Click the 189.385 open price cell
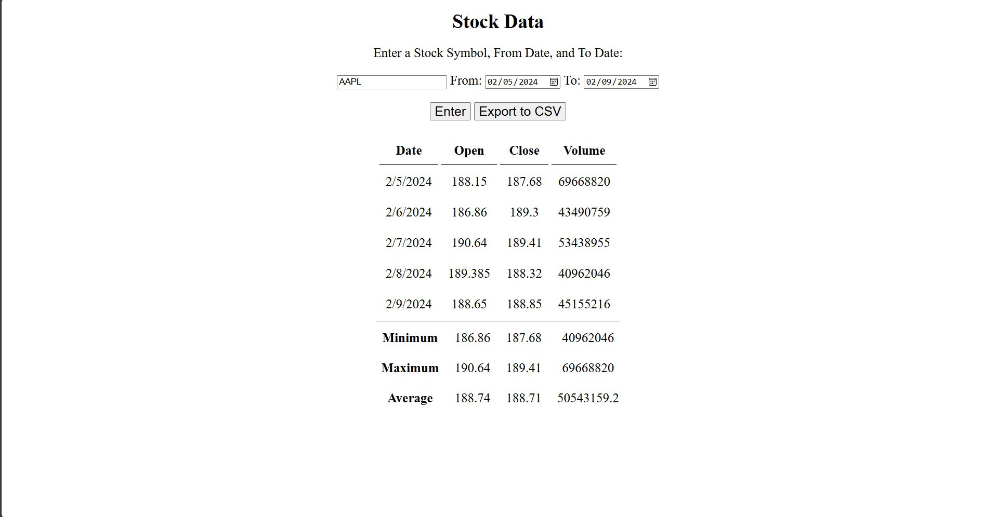Screen dimensions: 983x517 [x=469, y=274]
